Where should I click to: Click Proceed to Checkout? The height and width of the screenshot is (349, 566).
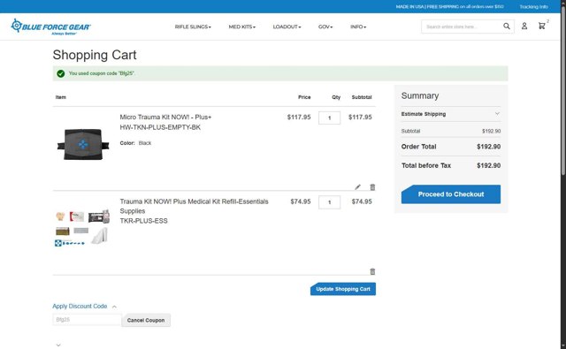tap(451, 194)
